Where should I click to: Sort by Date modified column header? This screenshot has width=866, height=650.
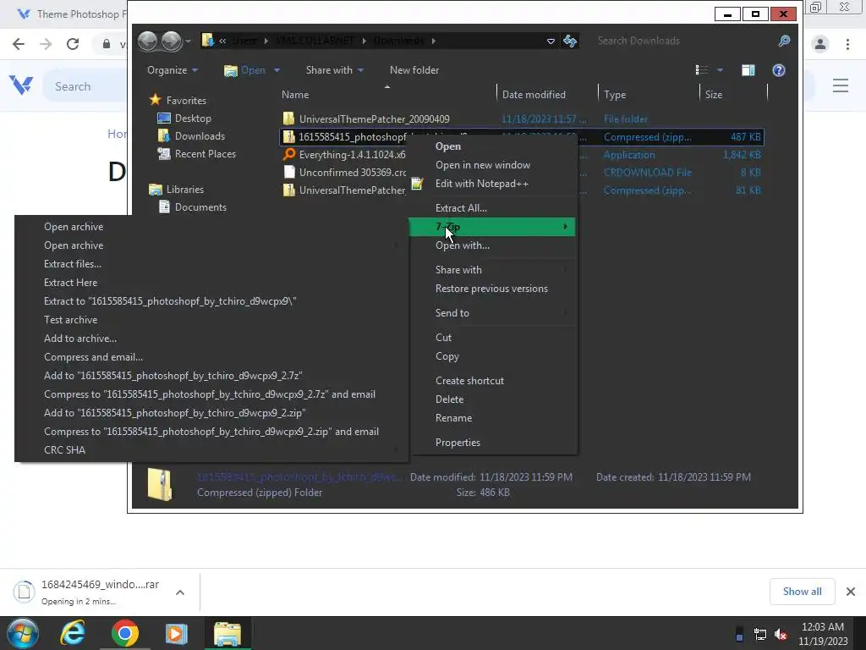(x=534, y=95)
